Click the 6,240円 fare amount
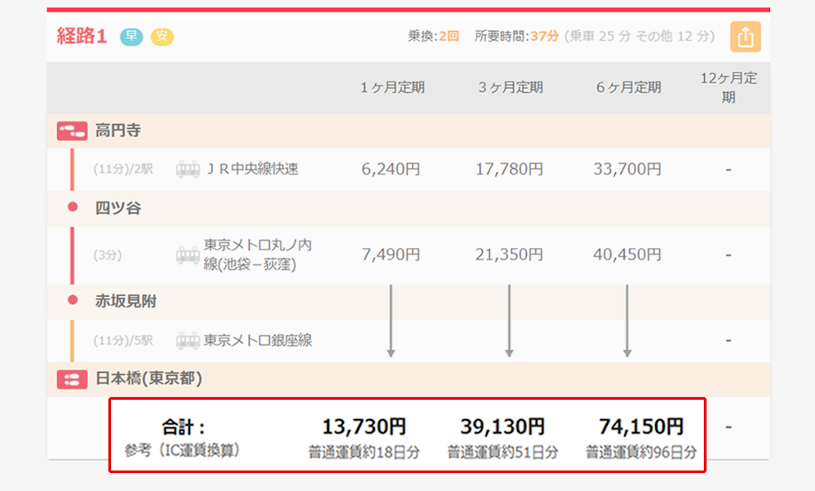The height and width of the screenshot is (491, 815). [390, 169]
